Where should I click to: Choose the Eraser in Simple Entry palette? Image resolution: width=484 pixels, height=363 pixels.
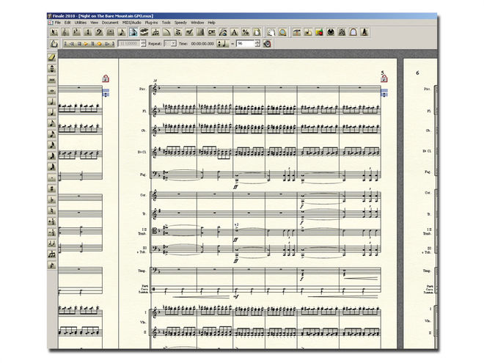click(52, 57)
